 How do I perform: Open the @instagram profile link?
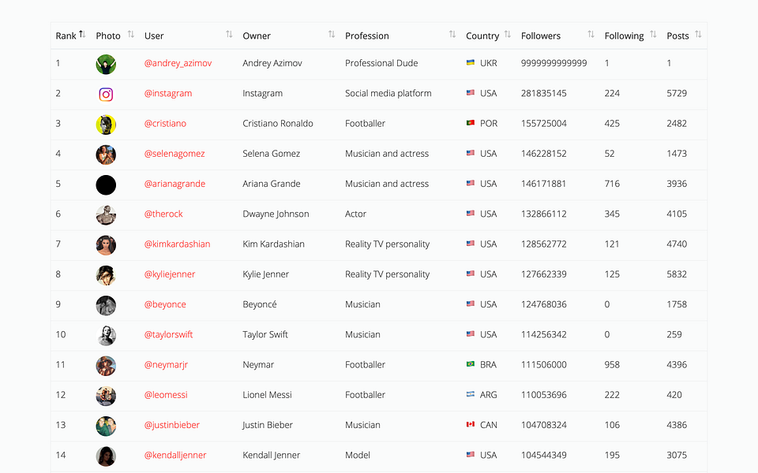(x=167, y=93)
